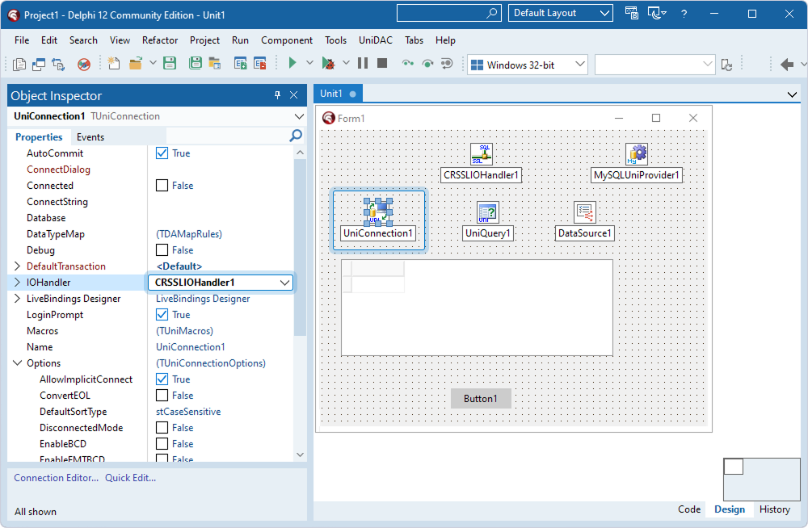This screenshot has width=808, height=528.
Task: Switch to the Events tab
Action: 90,137
